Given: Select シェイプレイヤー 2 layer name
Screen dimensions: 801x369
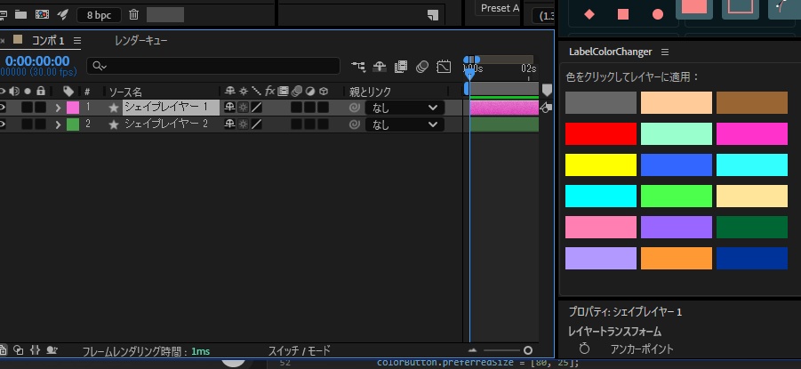Looking at the screenshot, I should tap(166, 124).
